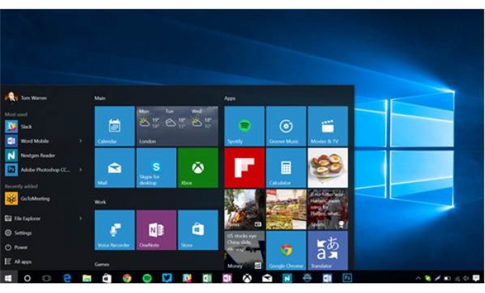Open Excel from taskbar
This screenshot has width=485, height=293.
coord(207,278)
